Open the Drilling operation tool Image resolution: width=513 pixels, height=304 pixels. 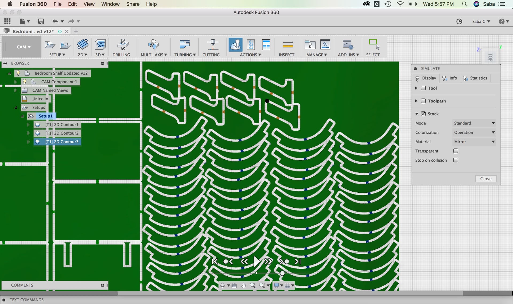(123, 45)
